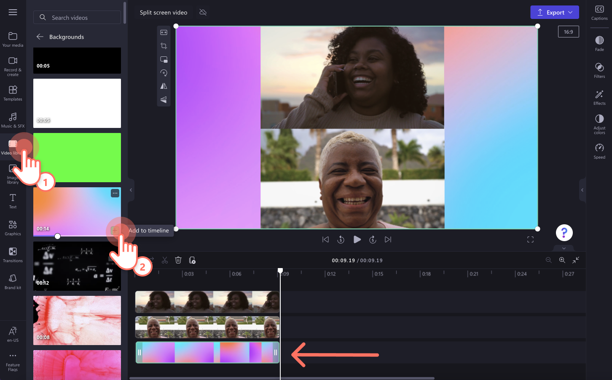
Task: Open the Music & SFX panel
Action: 13,120
